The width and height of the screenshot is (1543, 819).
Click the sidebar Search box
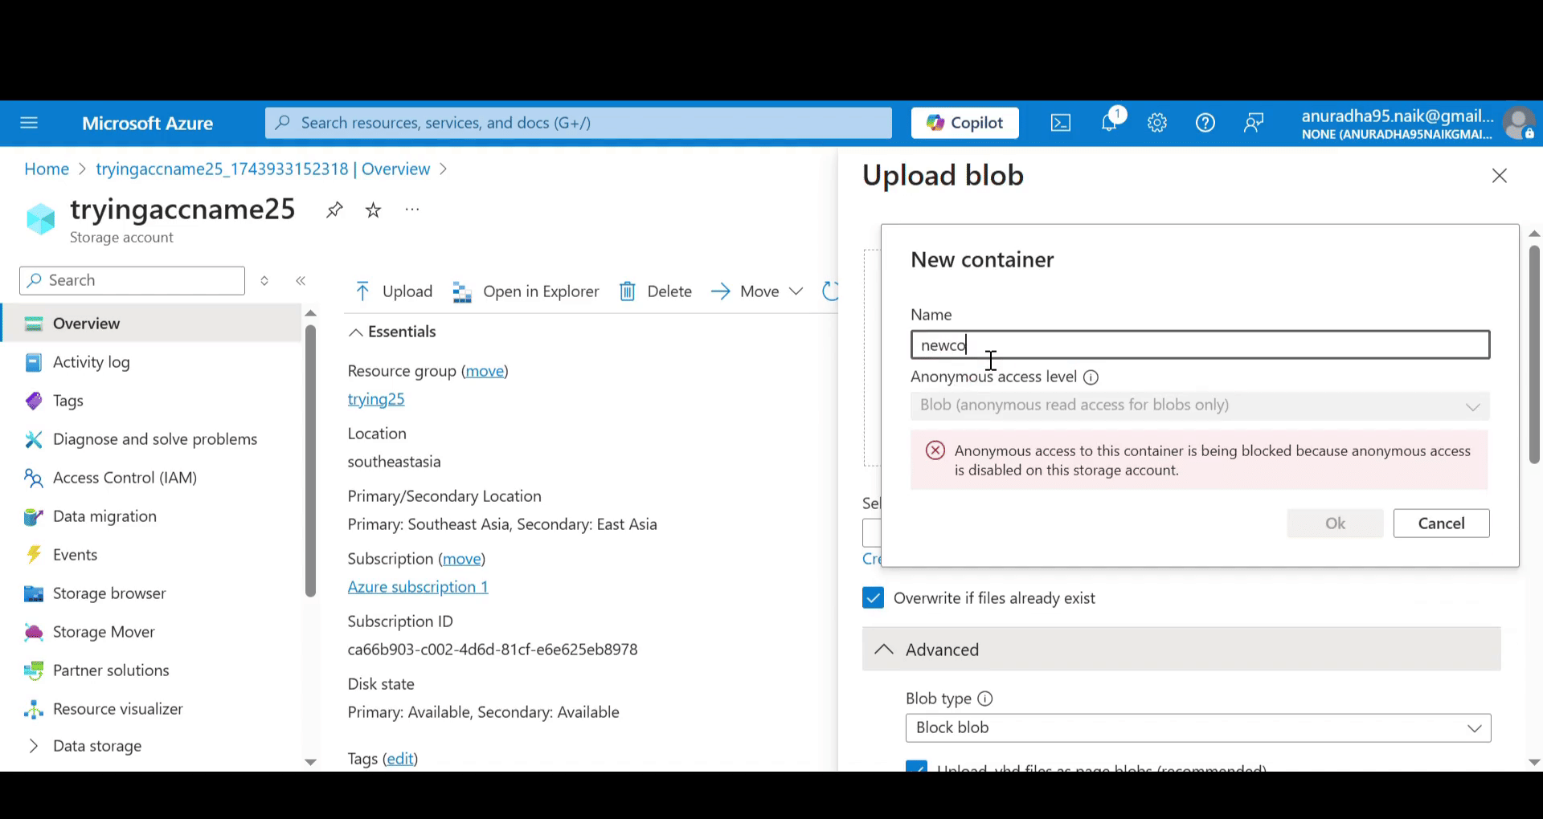point(132,280)
